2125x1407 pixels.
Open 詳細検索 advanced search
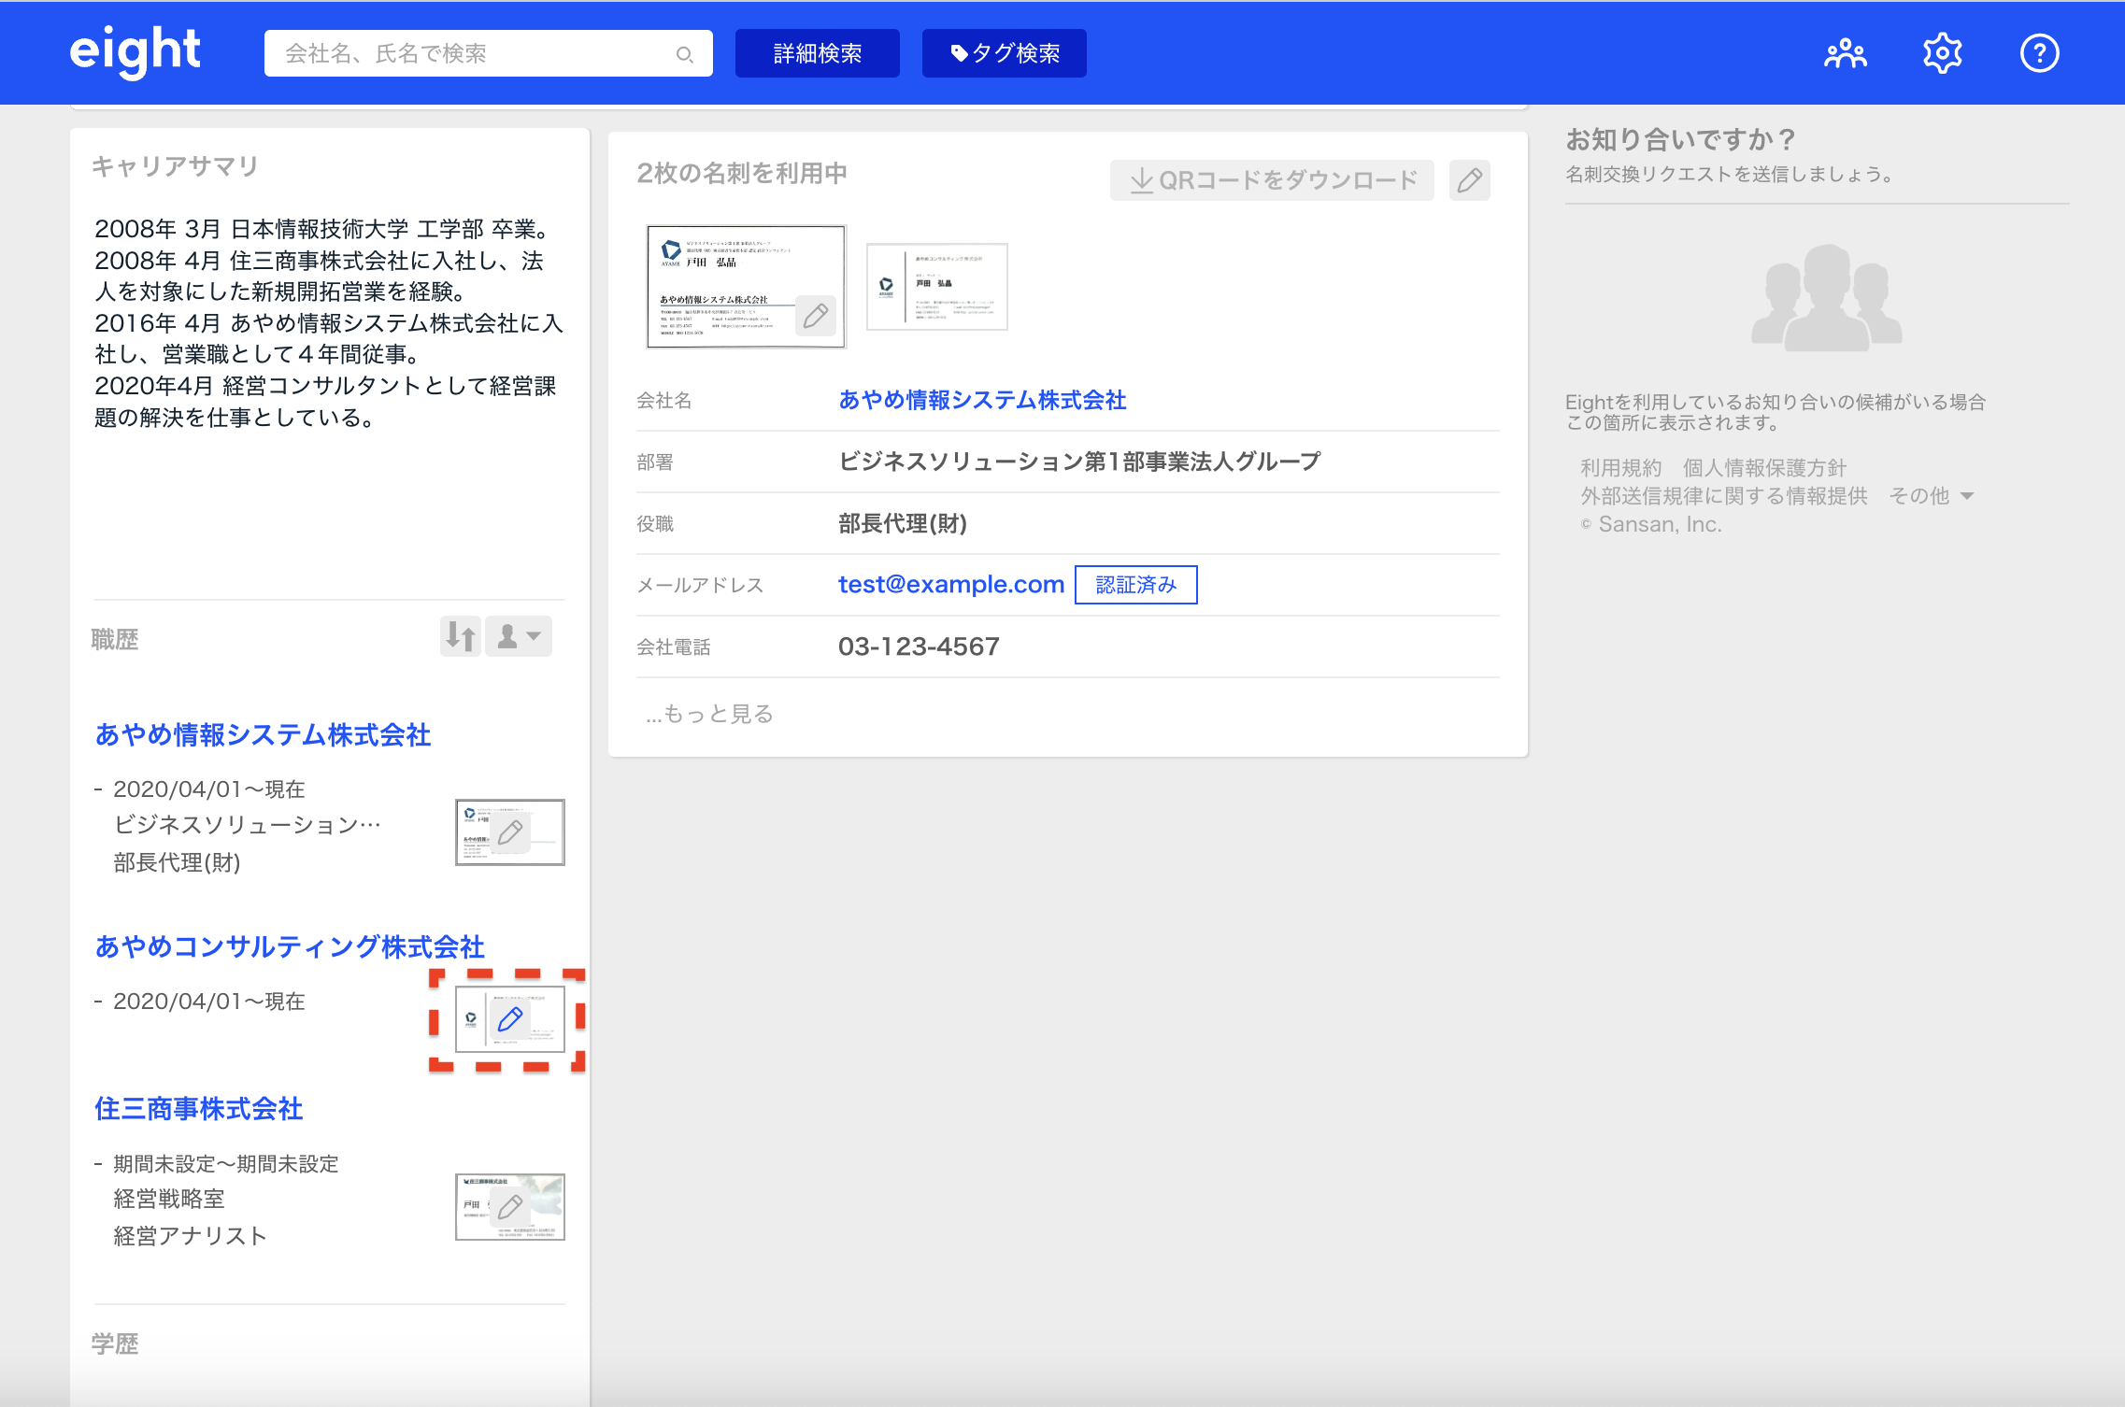(817, 53)
